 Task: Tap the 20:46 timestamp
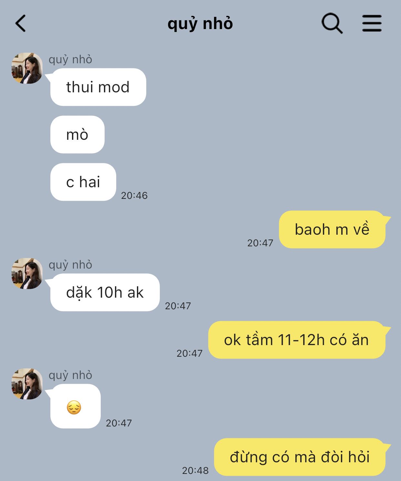134,195
